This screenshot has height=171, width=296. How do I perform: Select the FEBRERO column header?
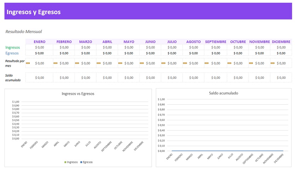point(64,42)
